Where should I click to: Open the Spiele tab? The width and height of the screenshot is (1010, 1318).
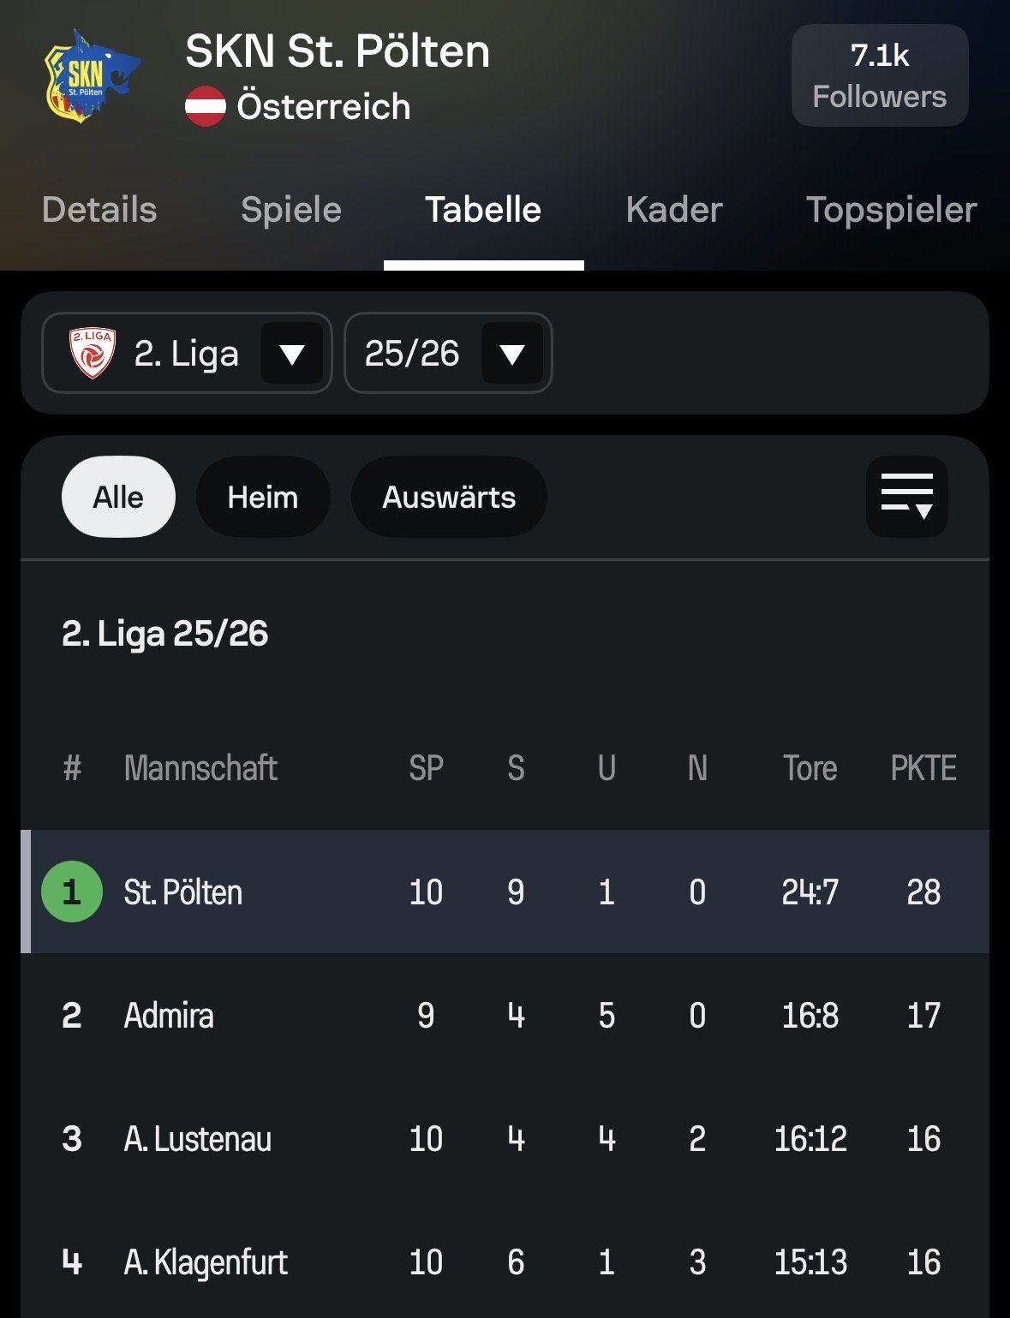click(291, 210)
